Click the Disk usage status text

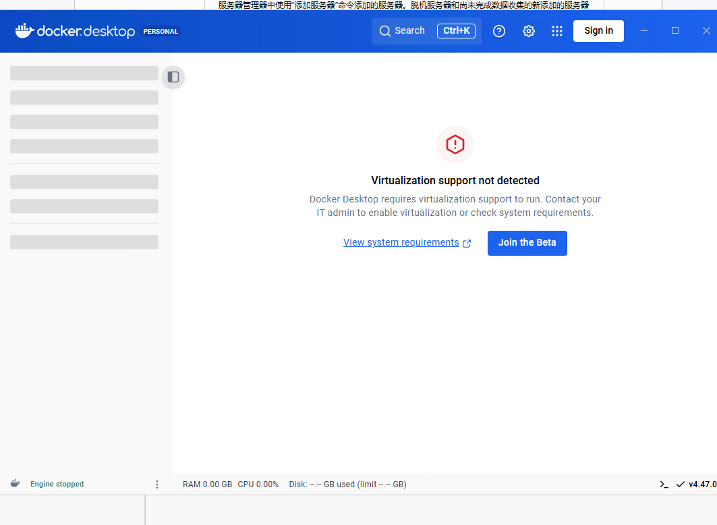click(x=347, y=485)
